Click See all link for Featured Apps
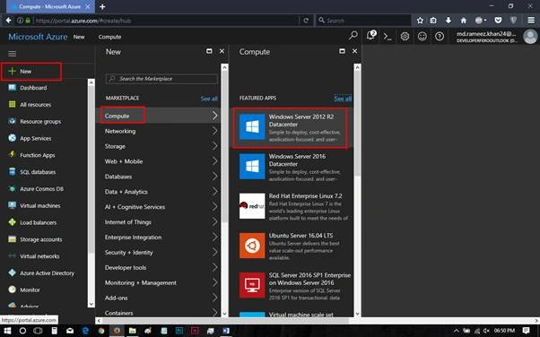Screen dimensions: 540x337 343,99
